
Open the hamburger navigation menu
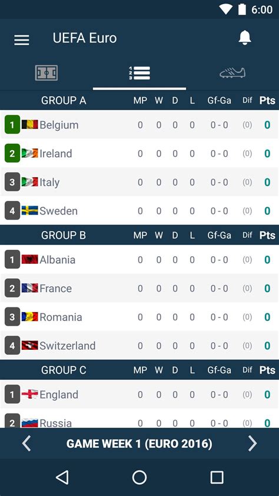coord(22,39)
